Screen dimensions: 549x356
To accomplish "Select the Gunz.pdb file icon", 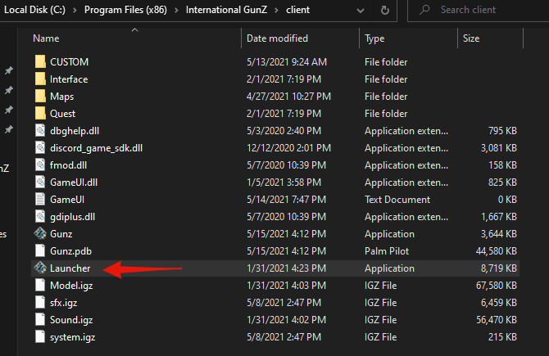I will click(40, 251).
